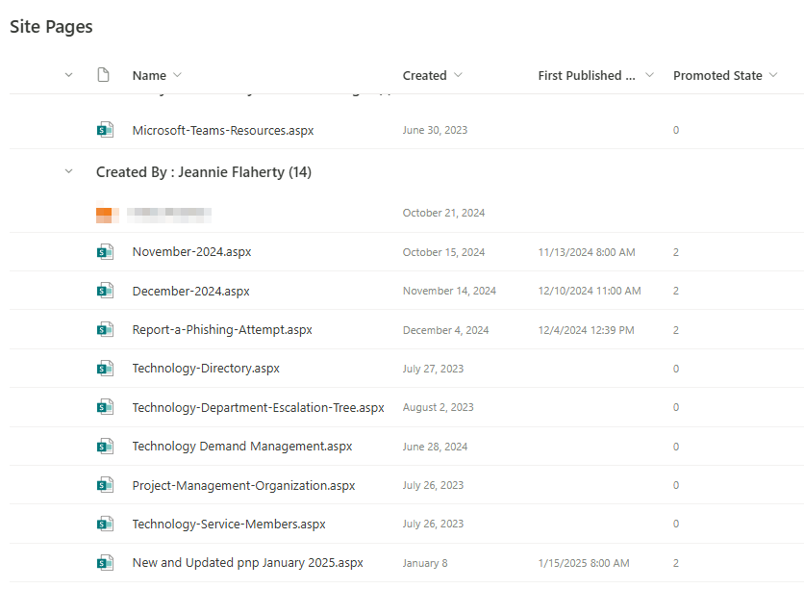Open the Promoted State column menu
The width and height of the screenshot is (804, 589).
click(x=773, y=75)
